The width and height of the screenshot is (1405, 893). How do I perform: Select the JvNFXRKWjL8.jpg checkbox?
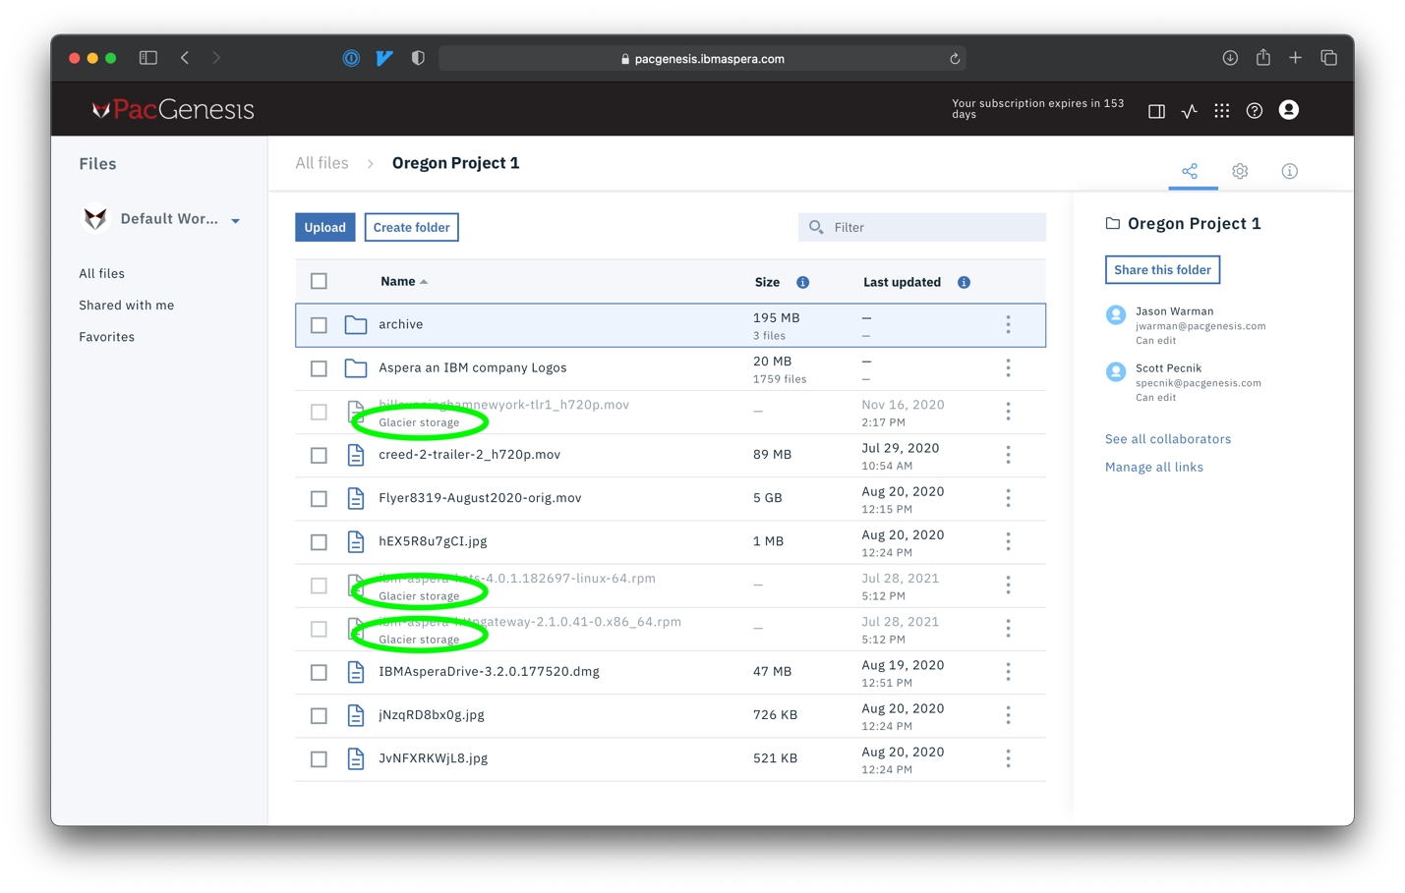tap(319, 759)
